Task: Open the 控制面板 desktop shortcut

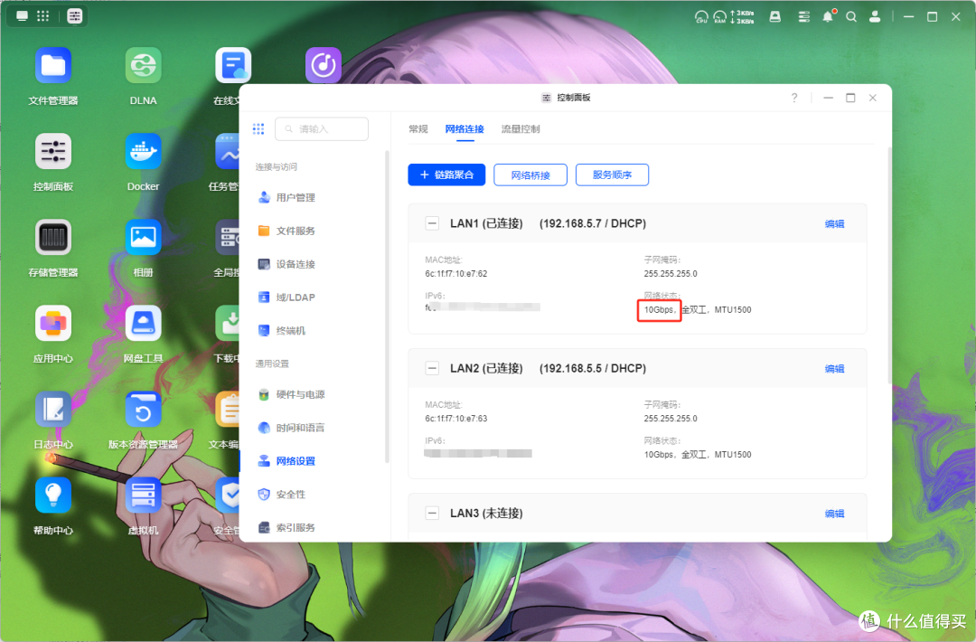Action: coord(53,151)
